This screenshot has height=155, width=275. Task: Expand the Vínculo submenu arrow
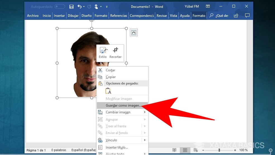pyautogui.click(x=145, y=140)
